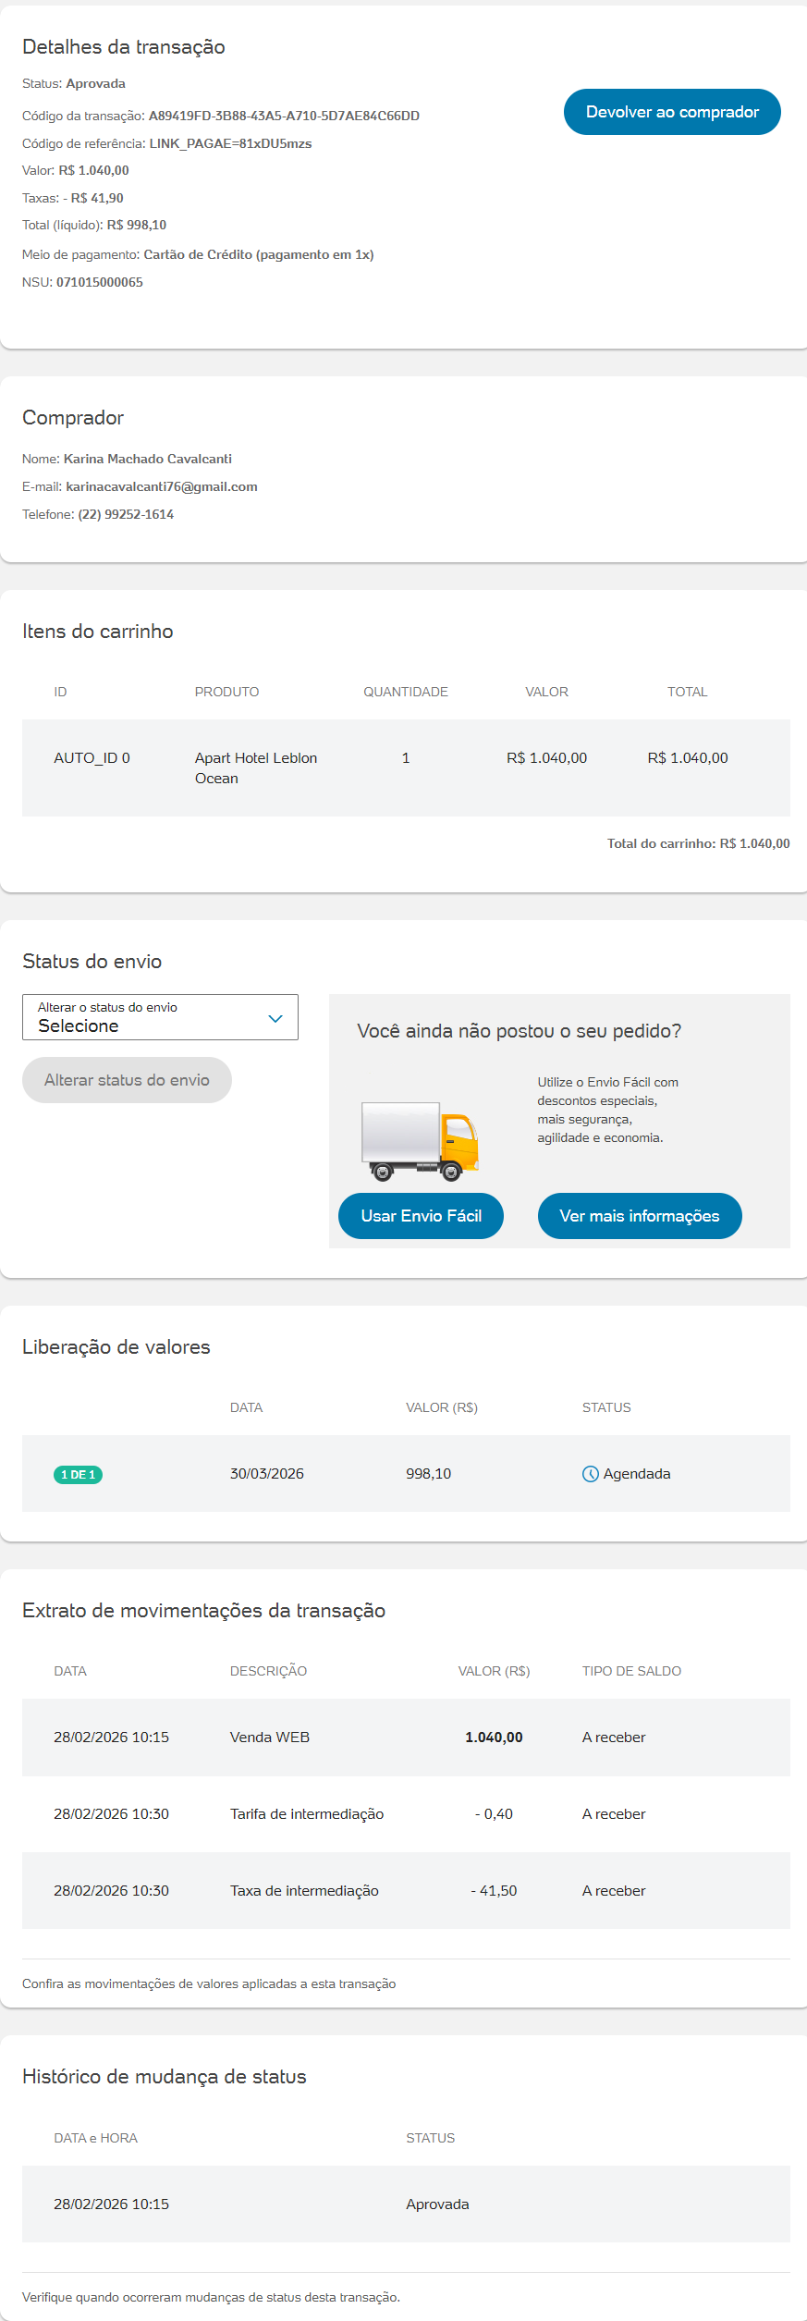The image size is (807, 2321).
Task: Select the Apart Hotel Leblon Ocean product
Action: coord(255,768)
